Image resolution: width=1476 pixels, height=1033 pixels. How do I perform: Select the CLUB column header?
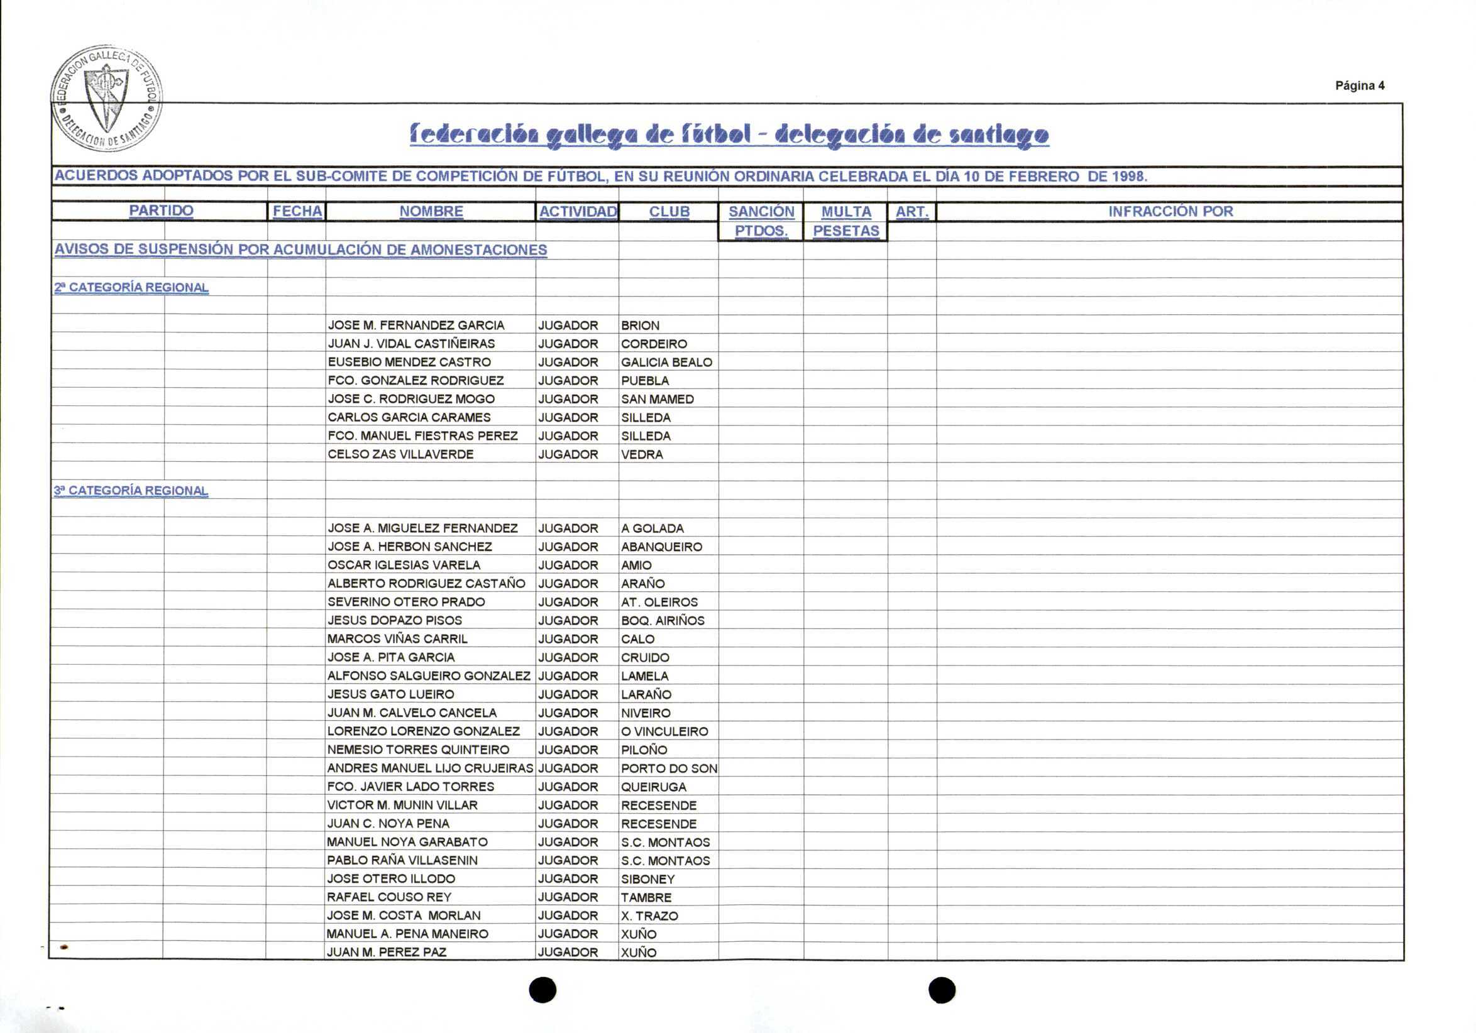coord(669,211)
